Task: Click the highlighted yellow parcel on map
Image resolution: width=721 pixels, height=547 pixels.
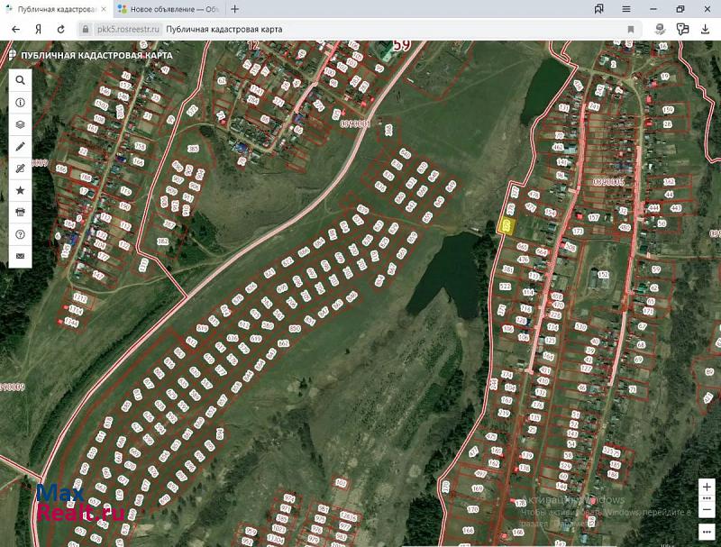Action: point(507,225)
